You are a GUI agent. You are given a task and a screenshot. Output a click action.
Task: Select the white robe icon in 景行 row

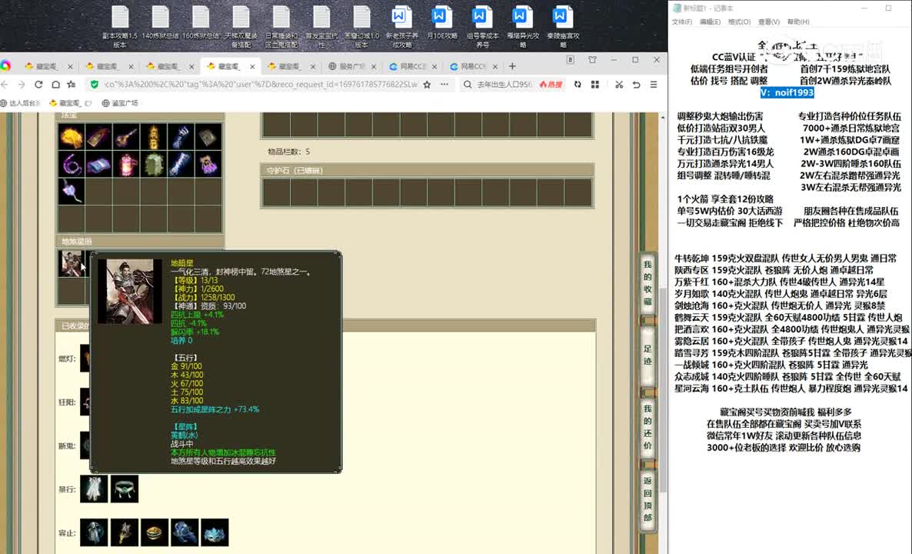click(94, 489)
